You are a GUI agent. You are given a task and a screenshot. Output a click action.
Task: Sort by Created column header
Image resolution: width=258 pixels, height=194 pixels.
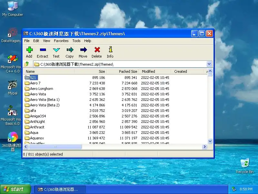(x=187, y=71)
